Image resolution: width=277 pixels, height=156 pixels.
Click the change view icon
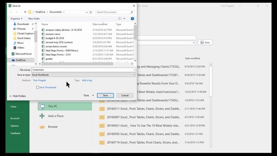pos(120,19)
